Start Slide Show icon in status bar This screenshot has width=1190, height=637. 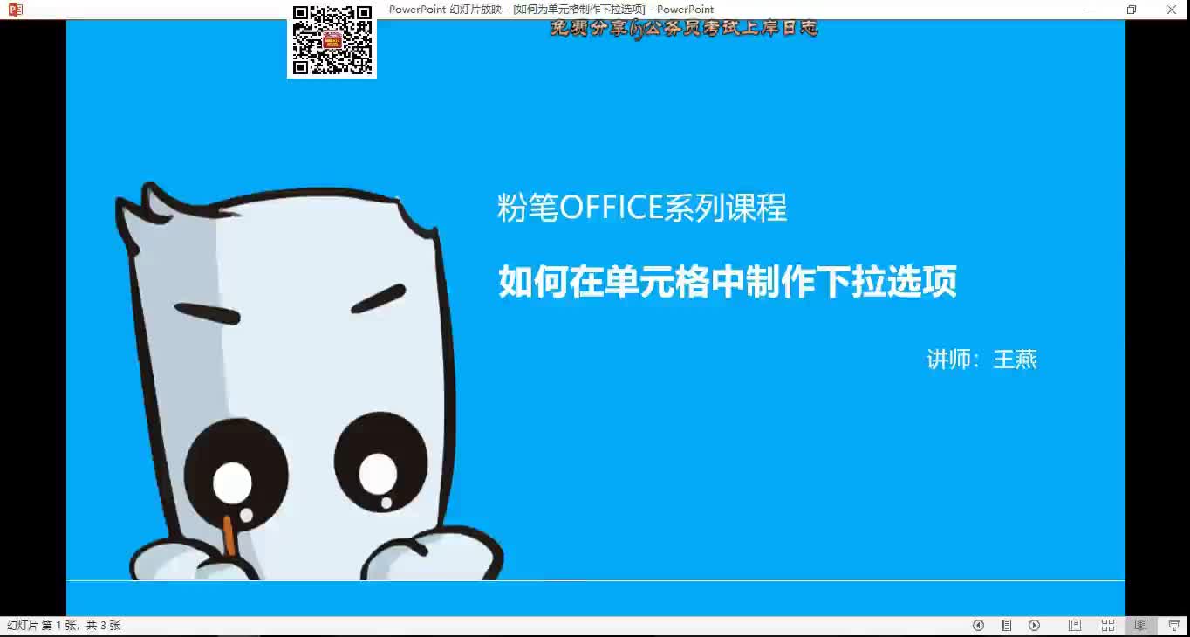(1173, 626)
